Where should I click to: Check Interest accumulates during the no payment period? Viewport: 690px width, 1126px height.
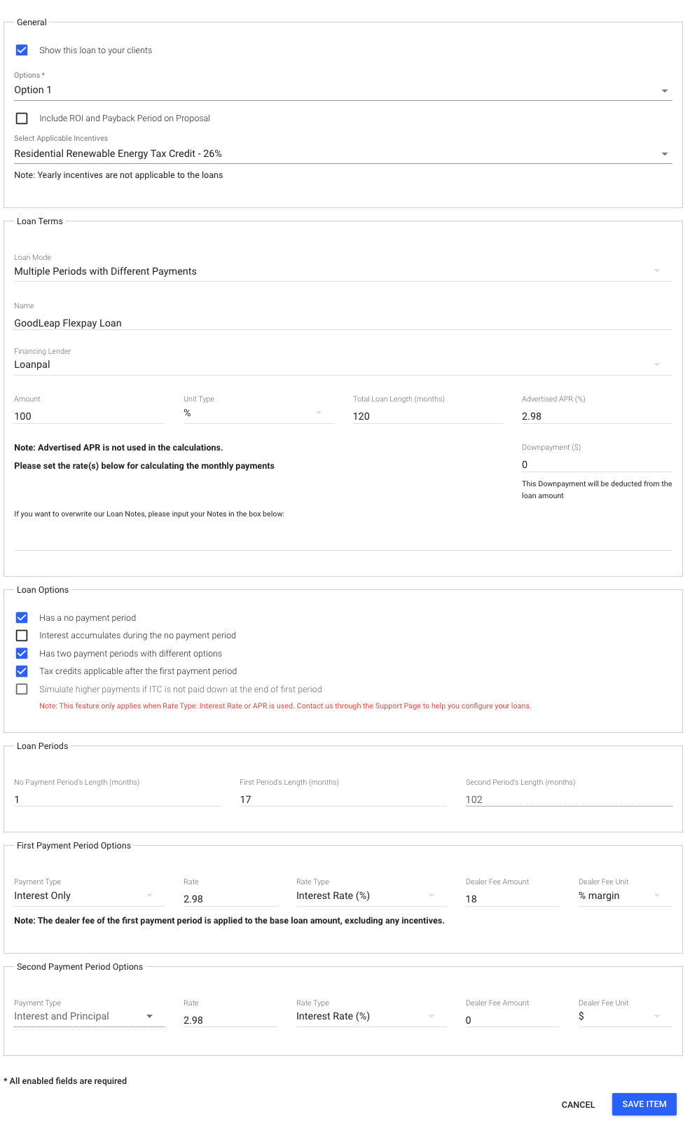[22, 636]
